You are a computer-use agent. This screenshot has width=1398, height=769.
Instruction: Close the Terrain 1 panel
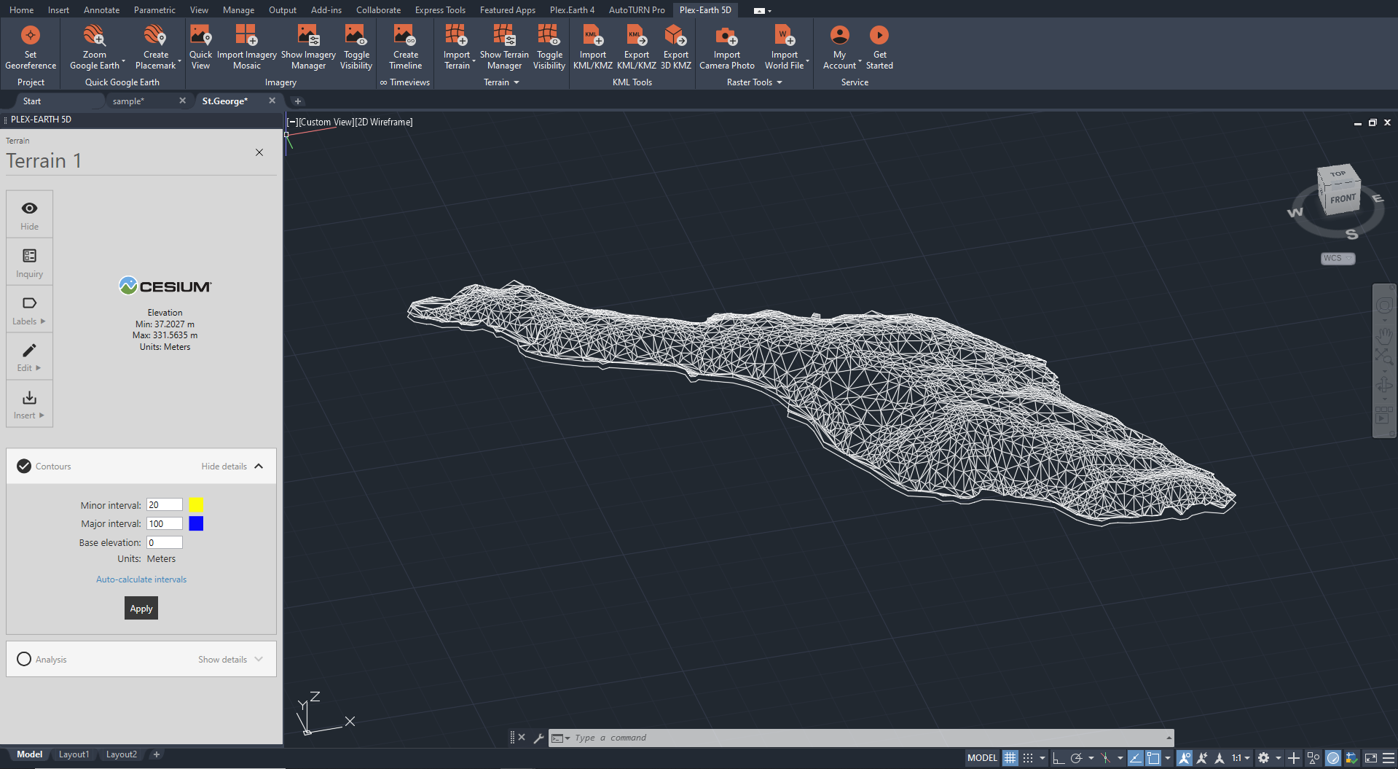tap(259, 152)
